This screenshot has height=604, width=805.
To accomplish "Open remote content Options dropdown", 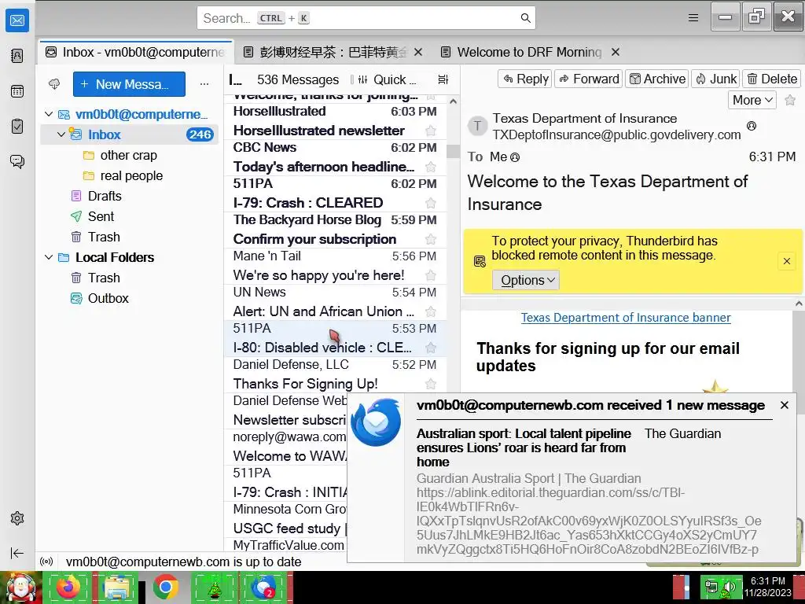I will coord(526,280).
